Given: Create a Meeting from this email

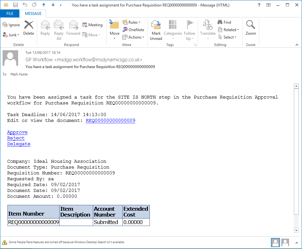Looking at the screenshot, I should coord(93,25).
